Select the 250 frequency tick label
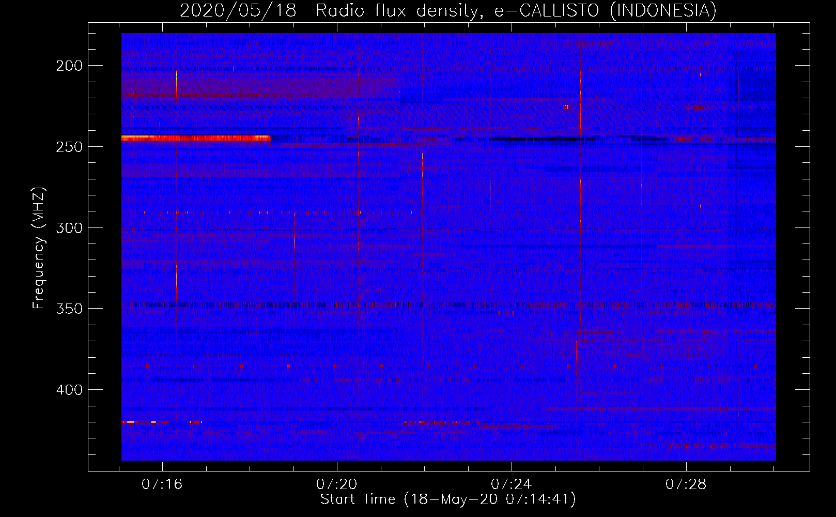The image size is (836, 517). 69,147
